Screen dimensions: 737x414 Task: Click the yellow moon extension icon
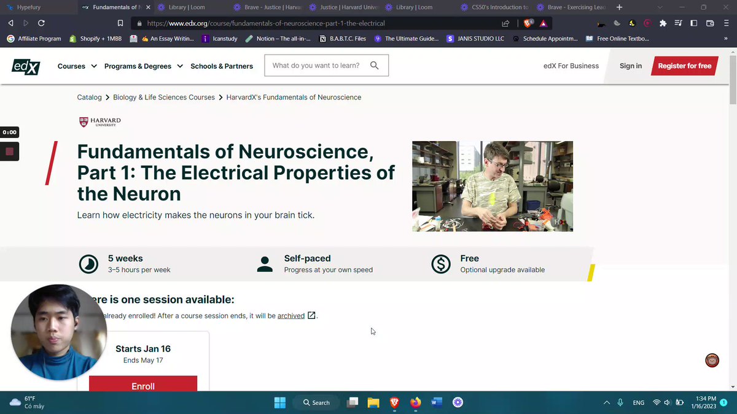point(633,23)
